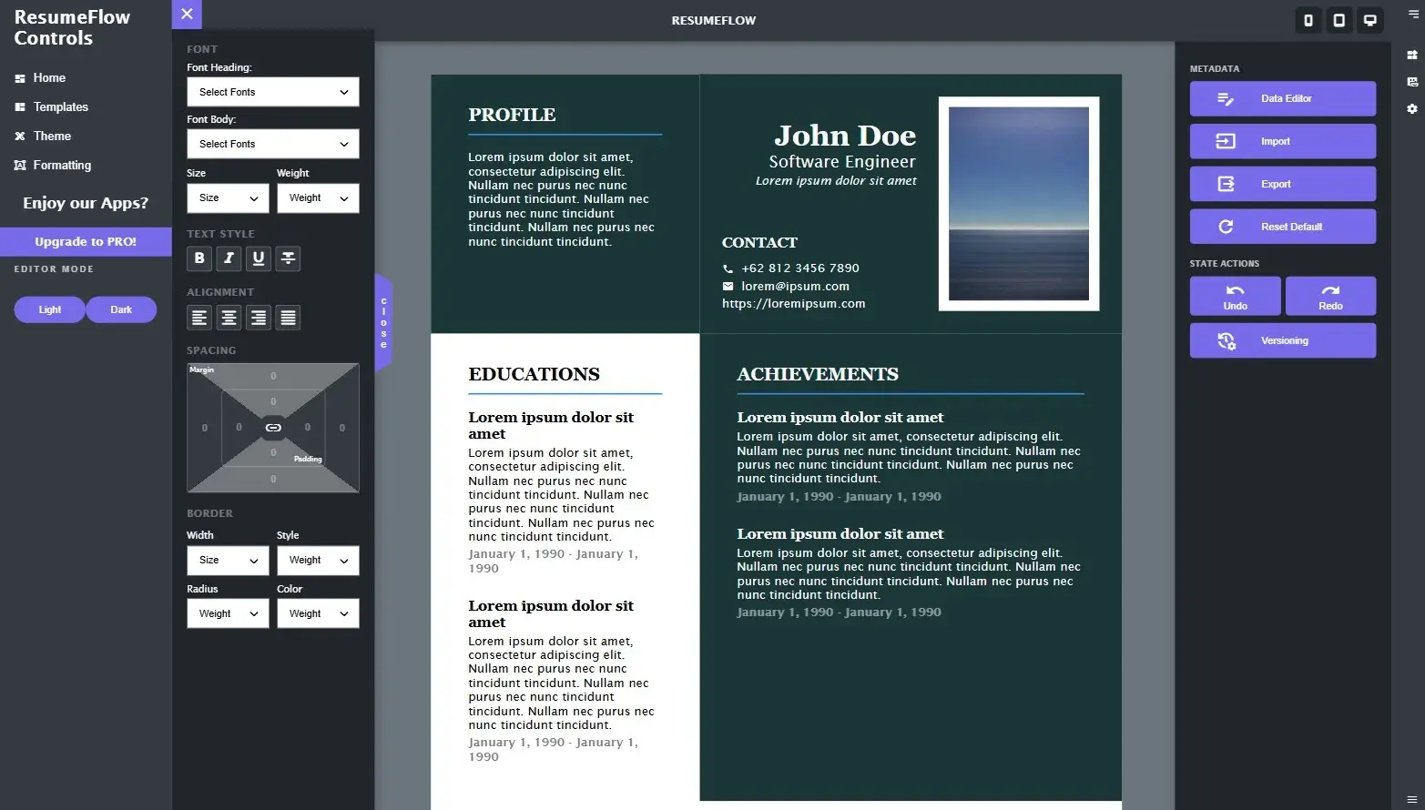Switch to desktop preview mode

(x=1369, y=19)
